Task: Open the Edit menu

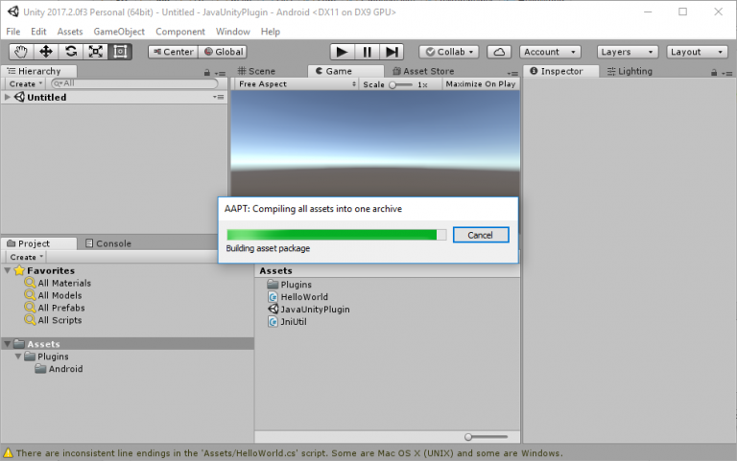Action: (x=38, y=32)
